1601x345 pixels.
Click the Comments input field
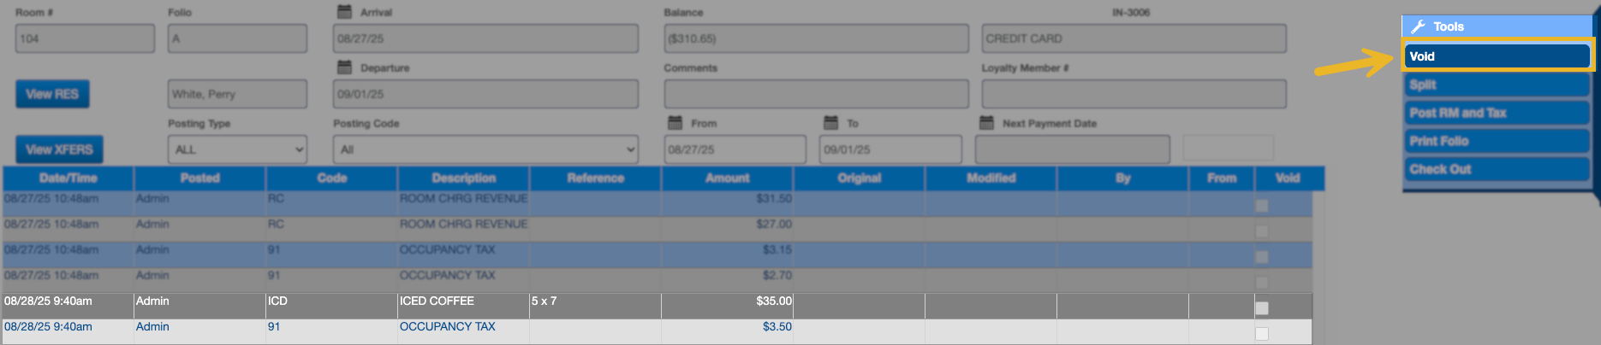(816, 94)
